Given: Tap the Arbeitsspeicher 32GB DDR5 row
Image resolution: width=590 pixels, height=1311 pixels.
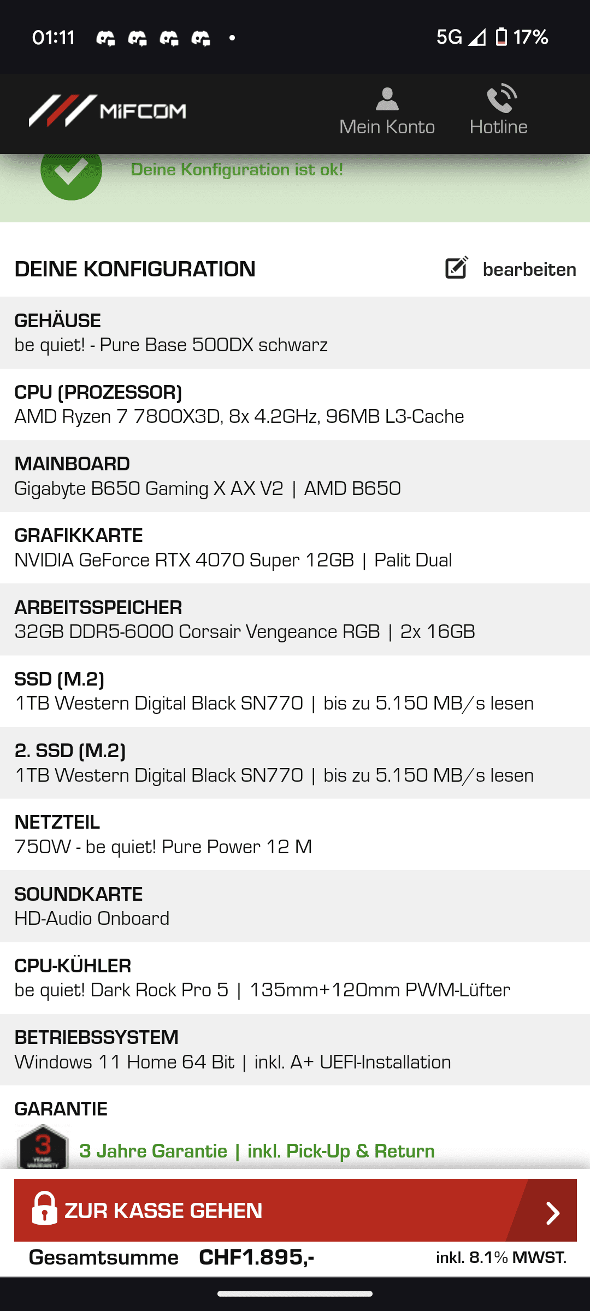Looking at the screenshot, I should tap(295, 619).
